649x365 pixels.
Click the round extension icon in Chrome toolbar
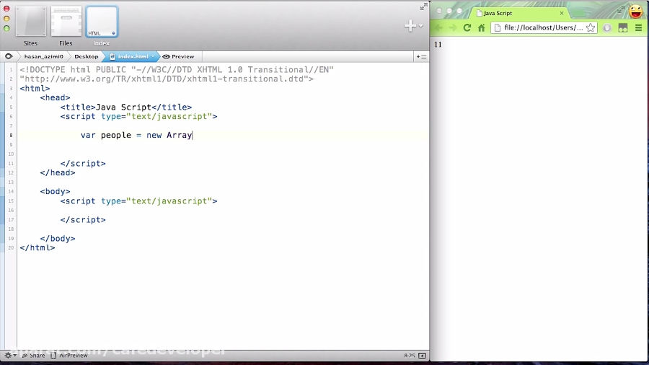tap(607, 27)
